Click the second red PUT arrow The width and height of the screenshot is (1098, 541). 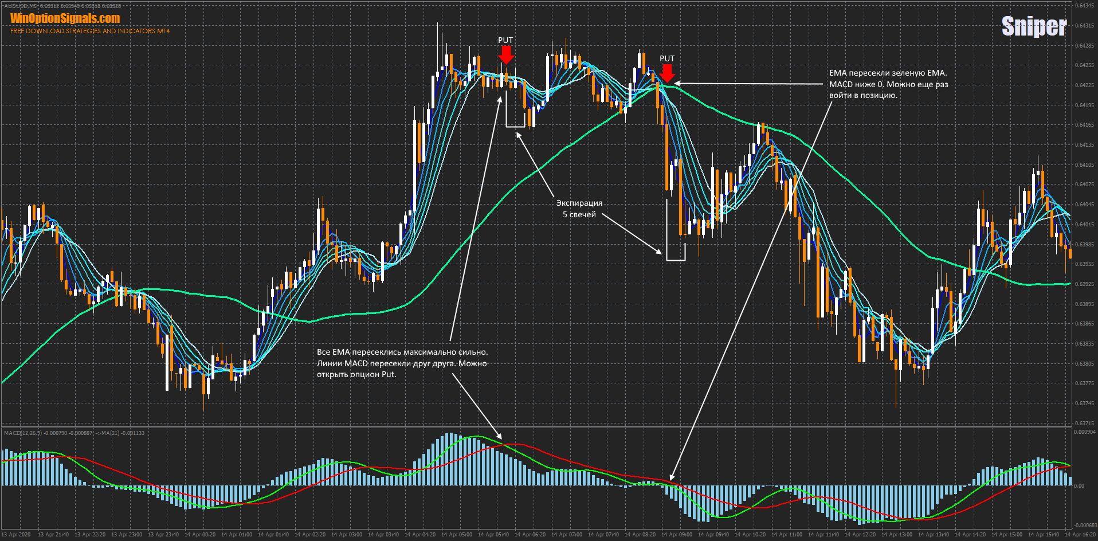point(667,73)
